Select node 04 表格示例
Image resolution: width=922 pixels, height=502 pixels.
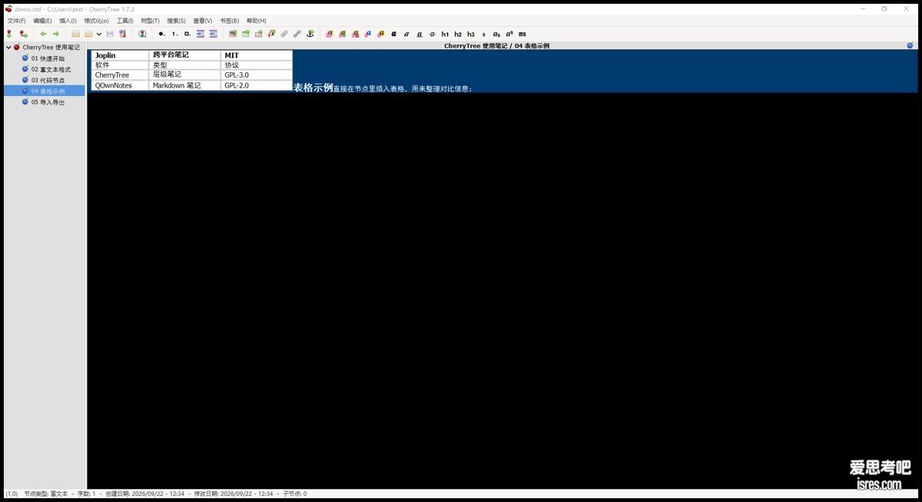point(48,91)
